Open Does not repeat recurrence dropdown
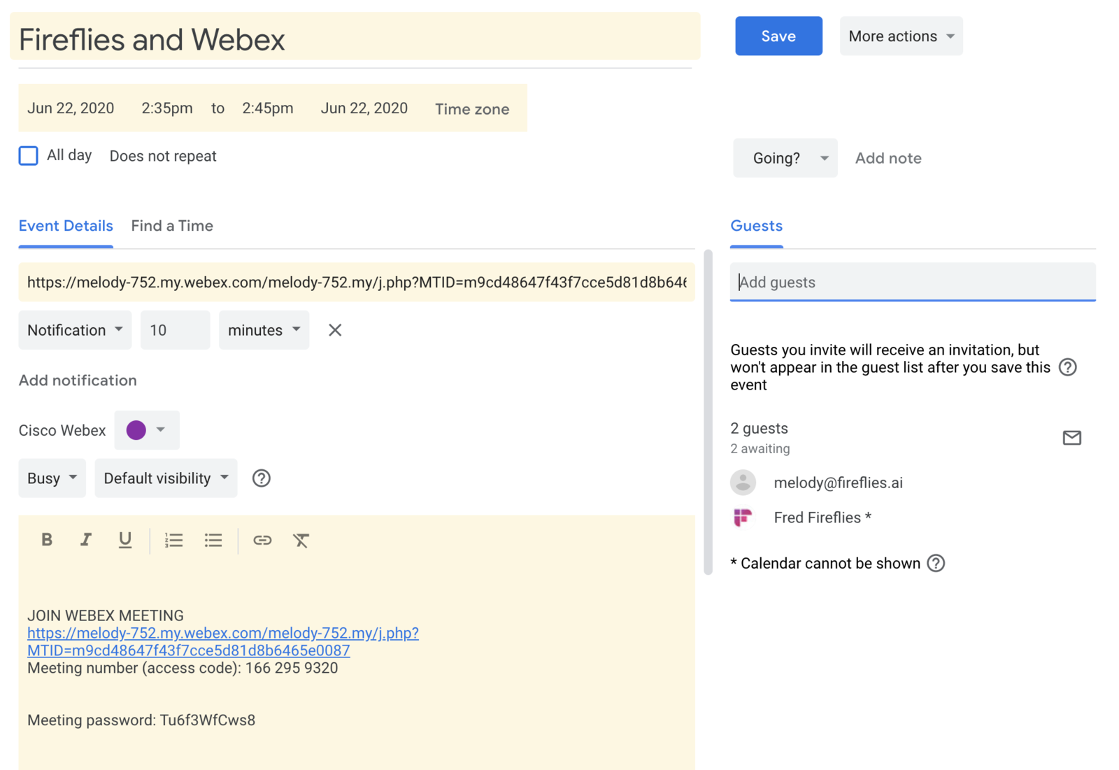Viewport: 1119px width, 770px height. tap(163, 156)
